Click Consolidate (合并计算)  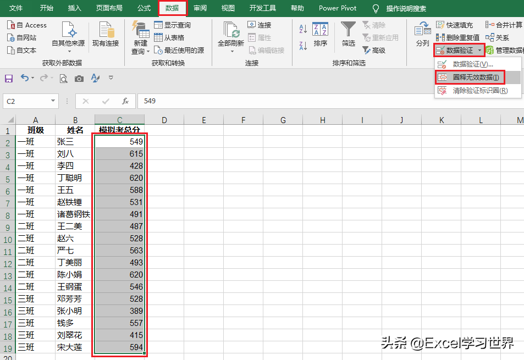[x=504, y=25]
